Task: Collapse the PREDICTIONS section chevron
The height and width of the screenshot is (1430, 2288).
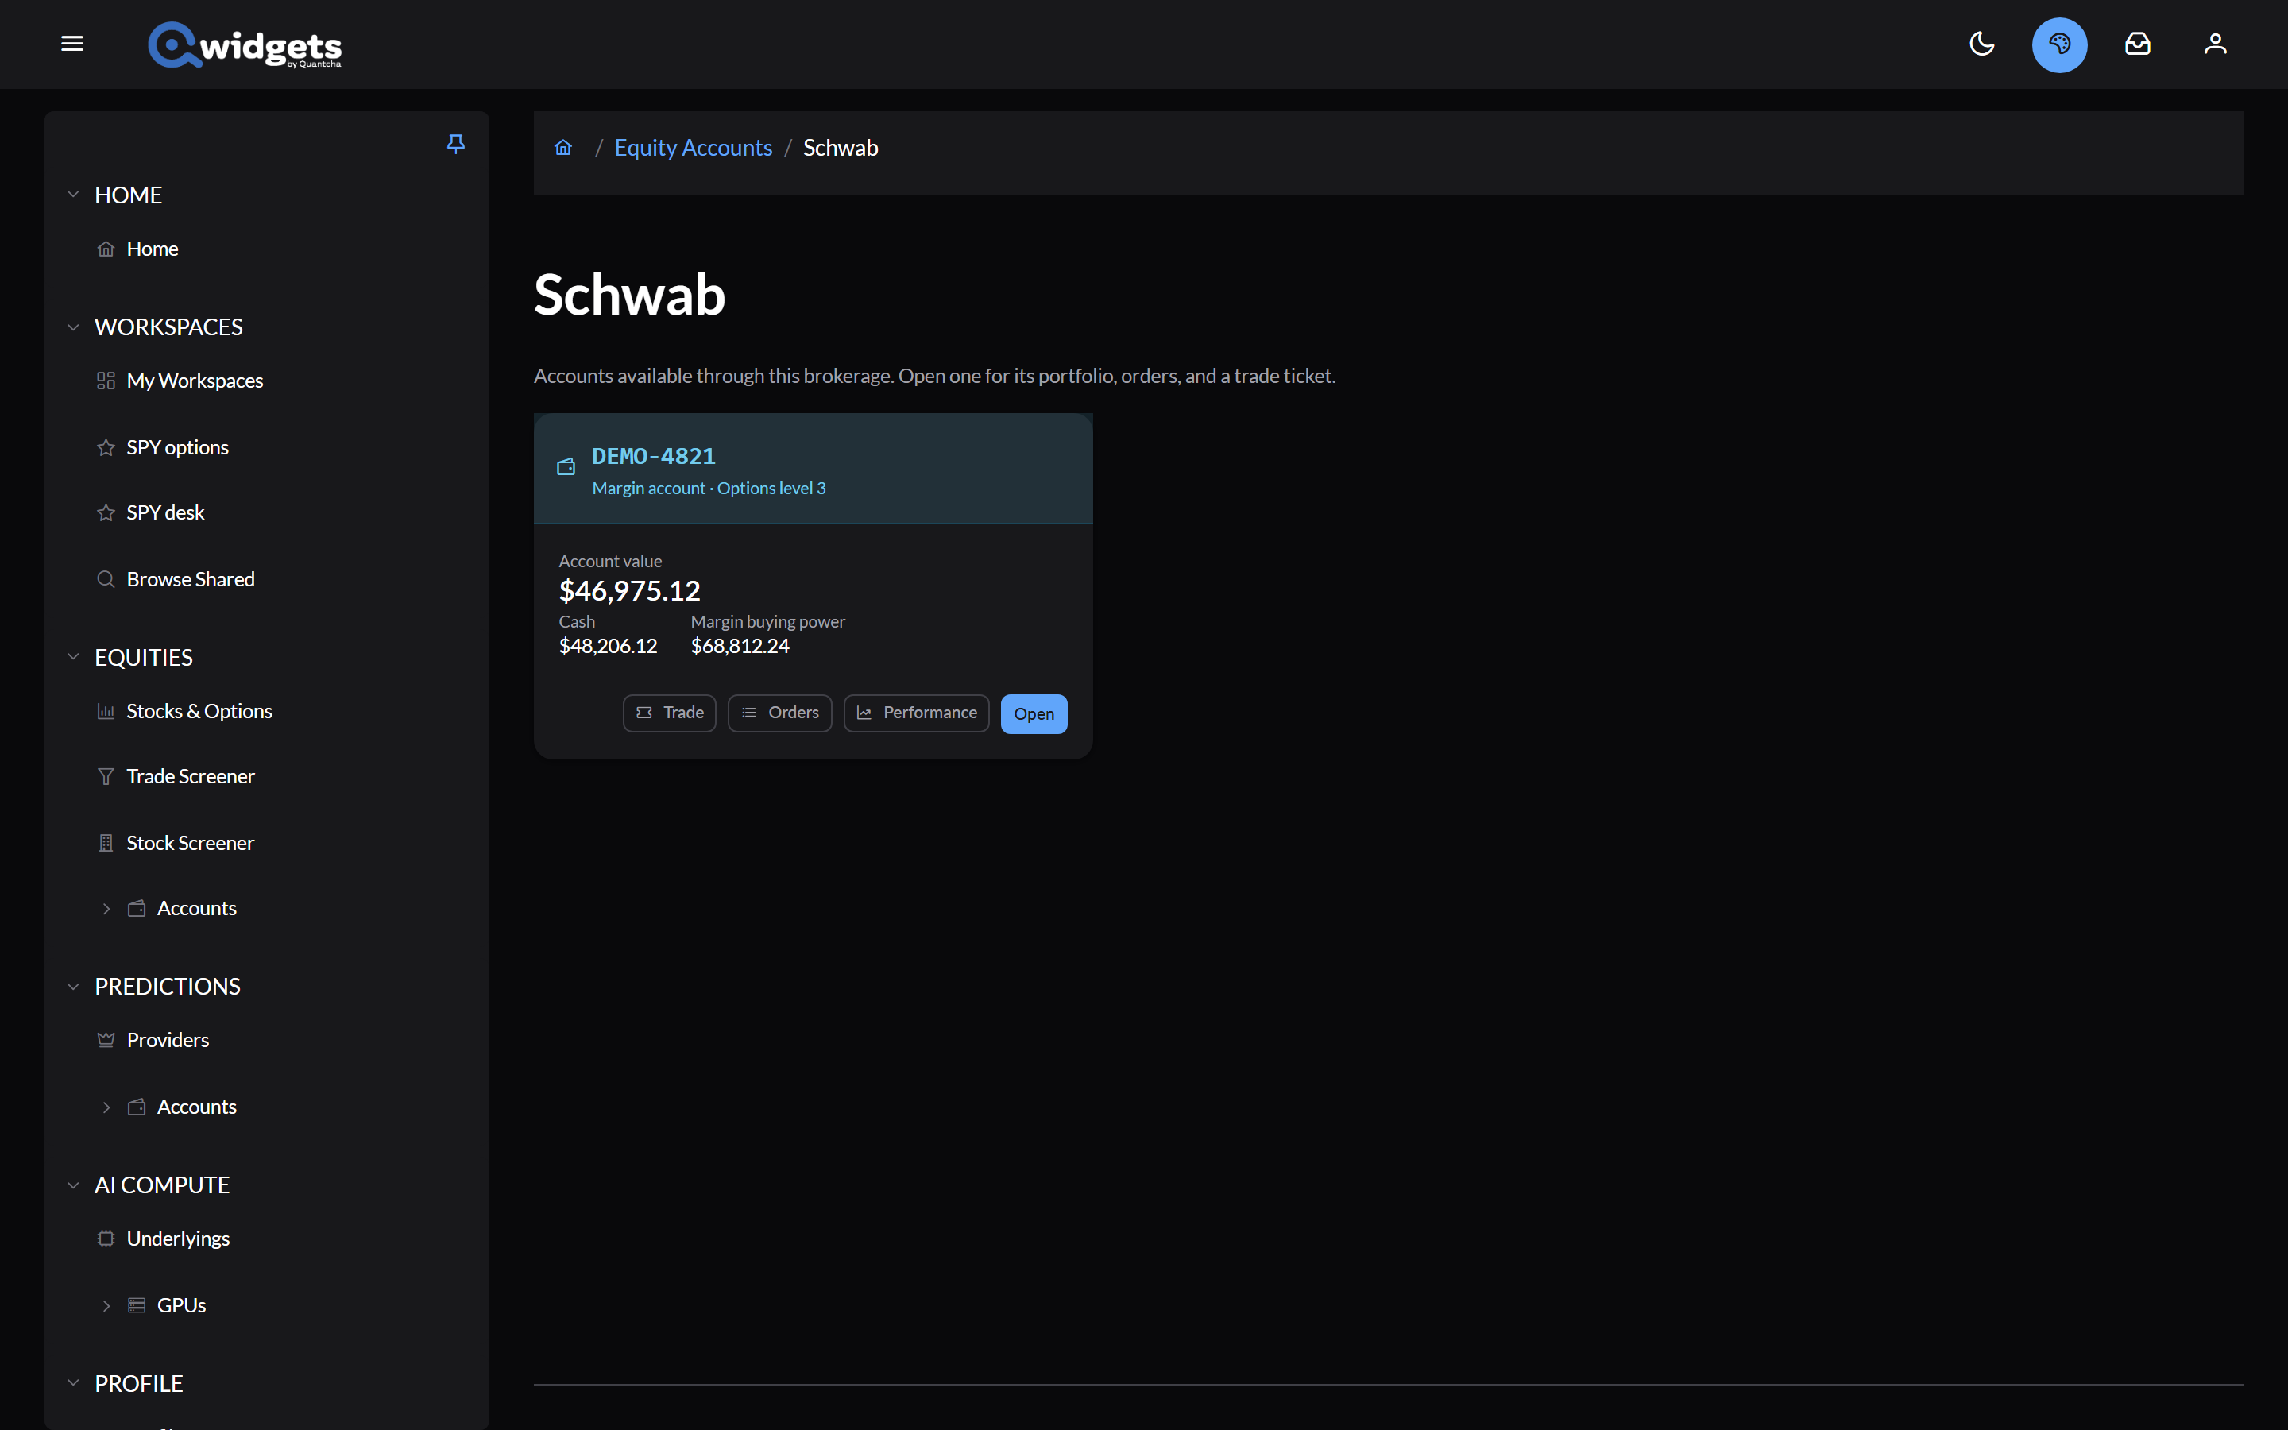Action: 73,987
